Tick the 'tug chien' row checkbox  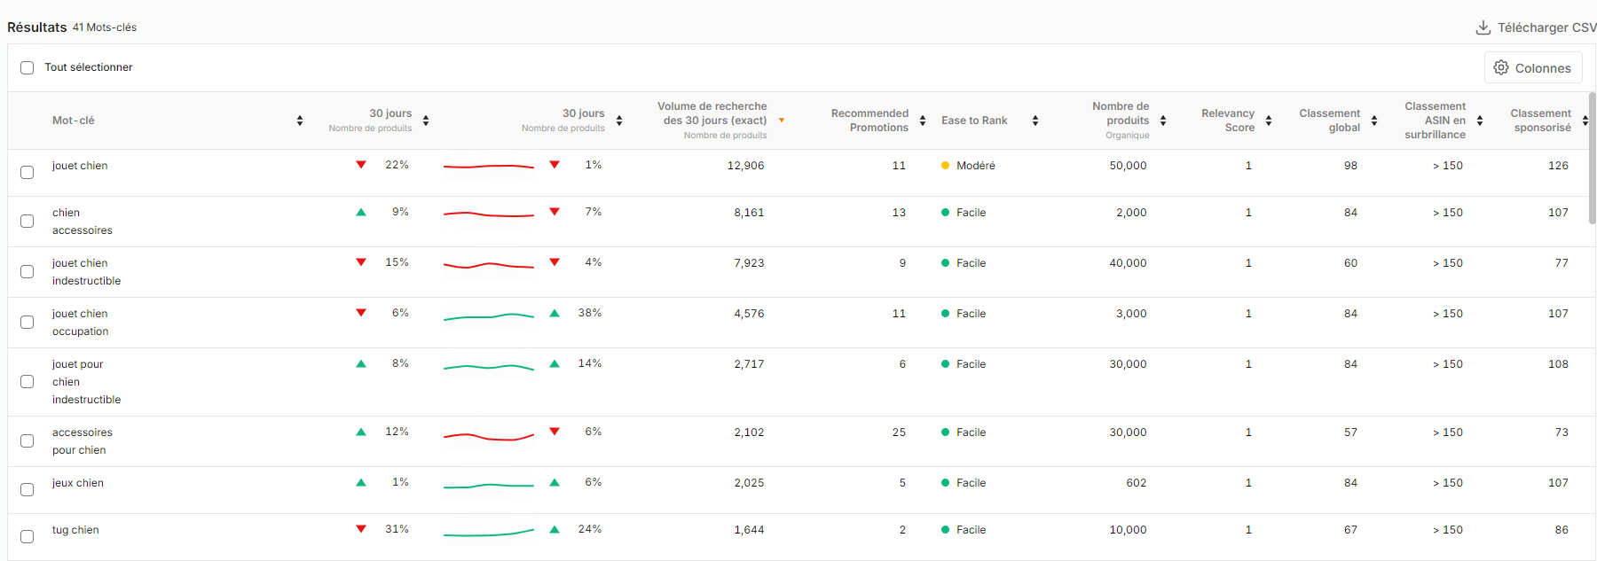28,536
